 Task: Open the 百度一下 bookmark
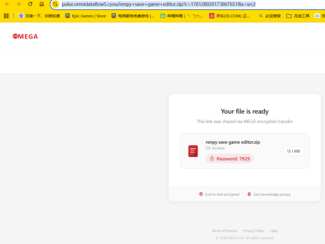click(x=39, y=16)
